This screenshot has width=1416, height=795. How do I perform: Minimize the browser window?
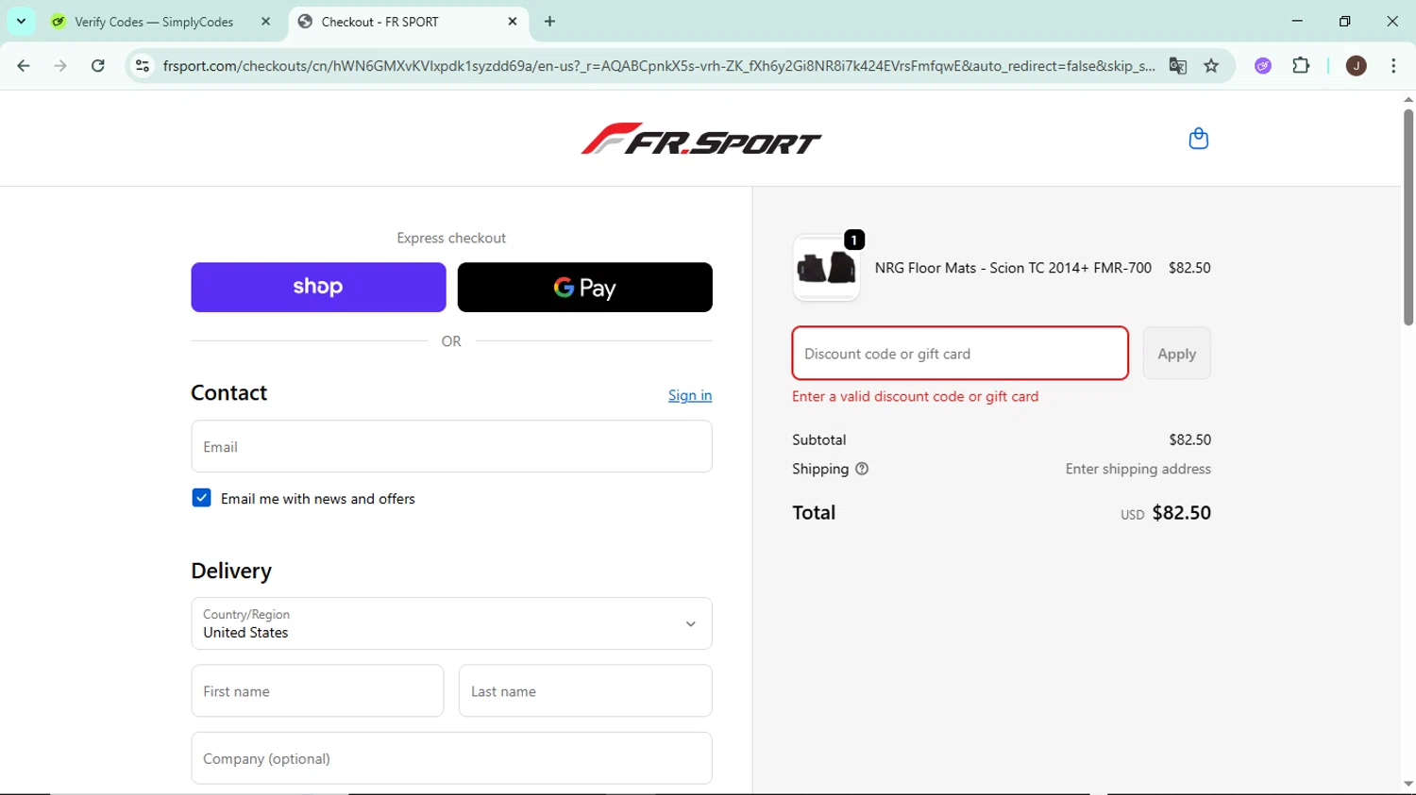1297,21
